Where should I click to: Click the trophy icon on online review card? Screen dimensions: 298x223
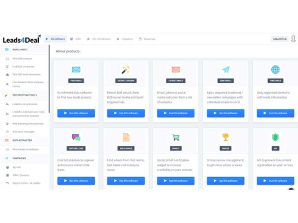[226, 137]
